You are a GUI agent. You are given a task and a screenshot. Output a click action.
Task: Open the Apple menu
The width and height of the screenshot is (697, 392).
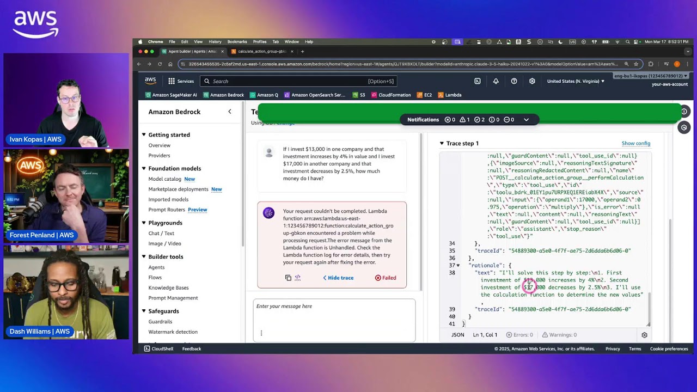tap(140, 42)
